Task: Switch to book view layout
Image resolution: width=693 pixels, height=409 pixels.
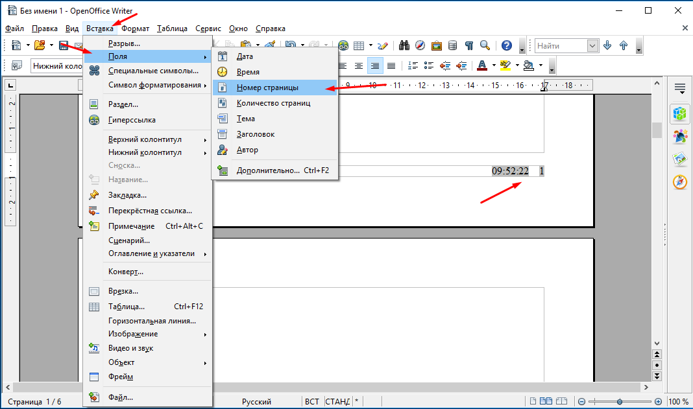Action: (x=561, y=401)
